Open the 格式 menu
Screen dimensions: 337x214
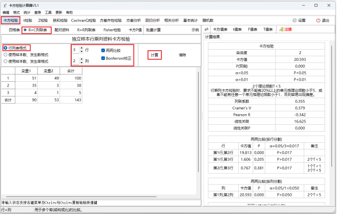(16, 12)
